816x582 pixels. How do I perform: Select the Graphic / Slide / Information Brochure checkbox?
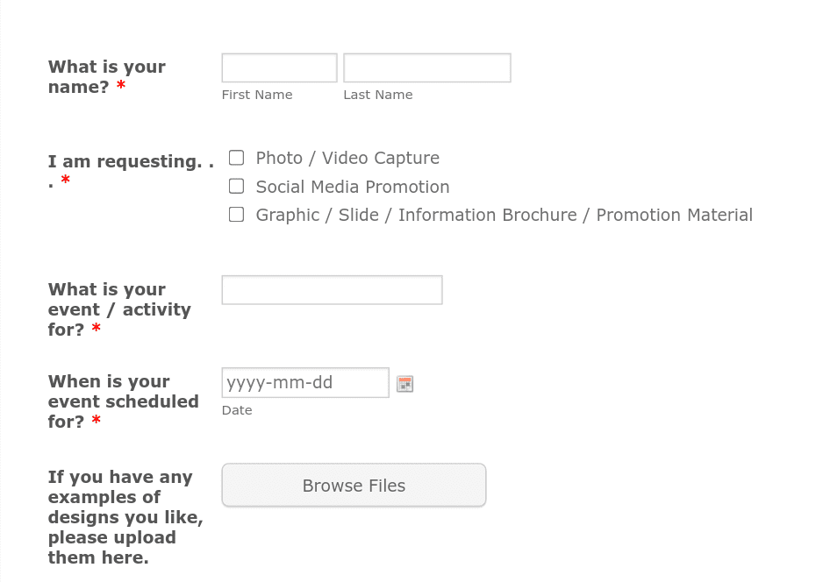[236, 214]
